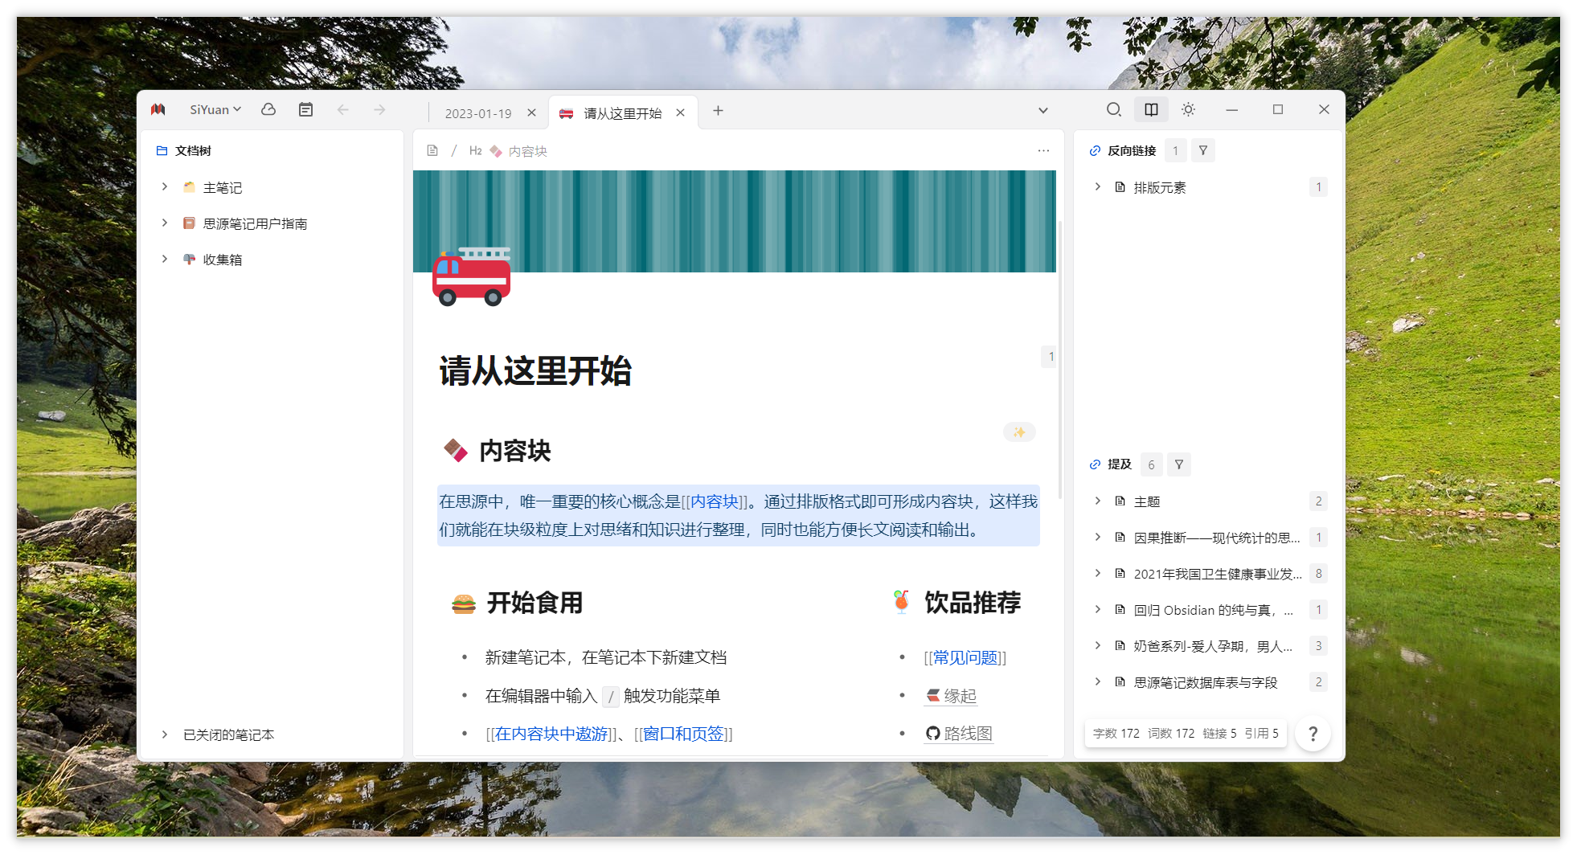Go forward with the right arrow
The height and width of the screenshot is (855, 1577).
[x=380, y=110]
